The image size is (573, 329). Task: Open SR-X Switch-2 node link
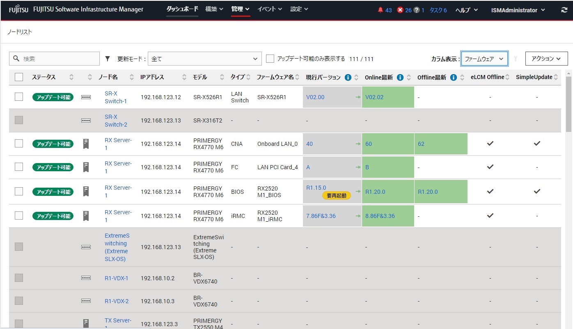click(116, 120)
